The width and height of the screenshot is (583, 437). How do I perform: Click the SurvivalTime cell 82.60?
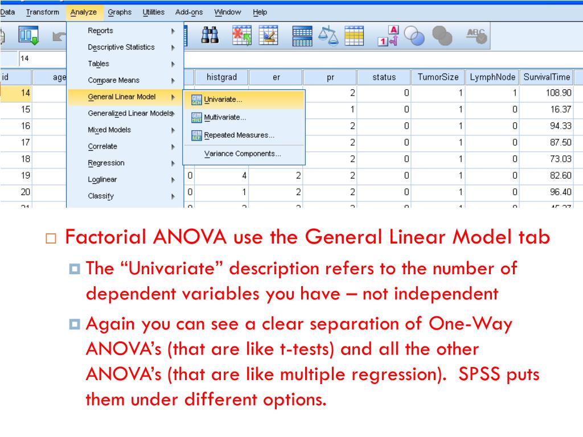[547, 176]
